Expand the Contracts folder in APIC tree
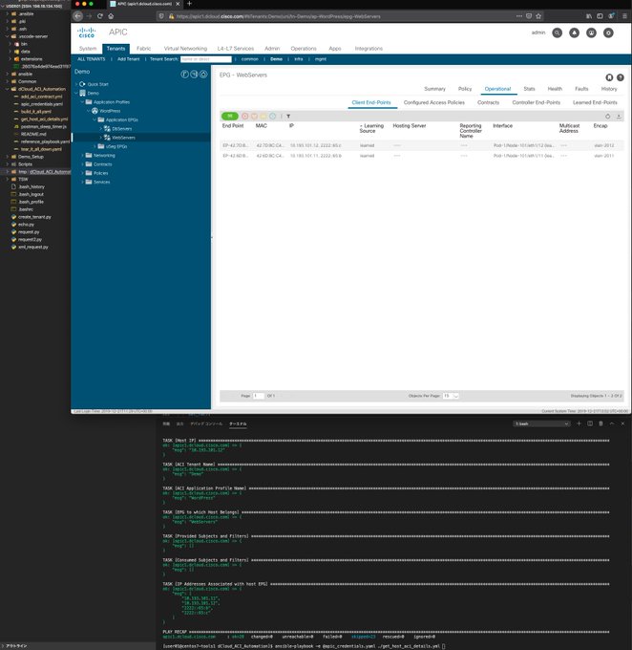Screen dimensions: 632x650 pyautogui.click(x=82, y=164)
